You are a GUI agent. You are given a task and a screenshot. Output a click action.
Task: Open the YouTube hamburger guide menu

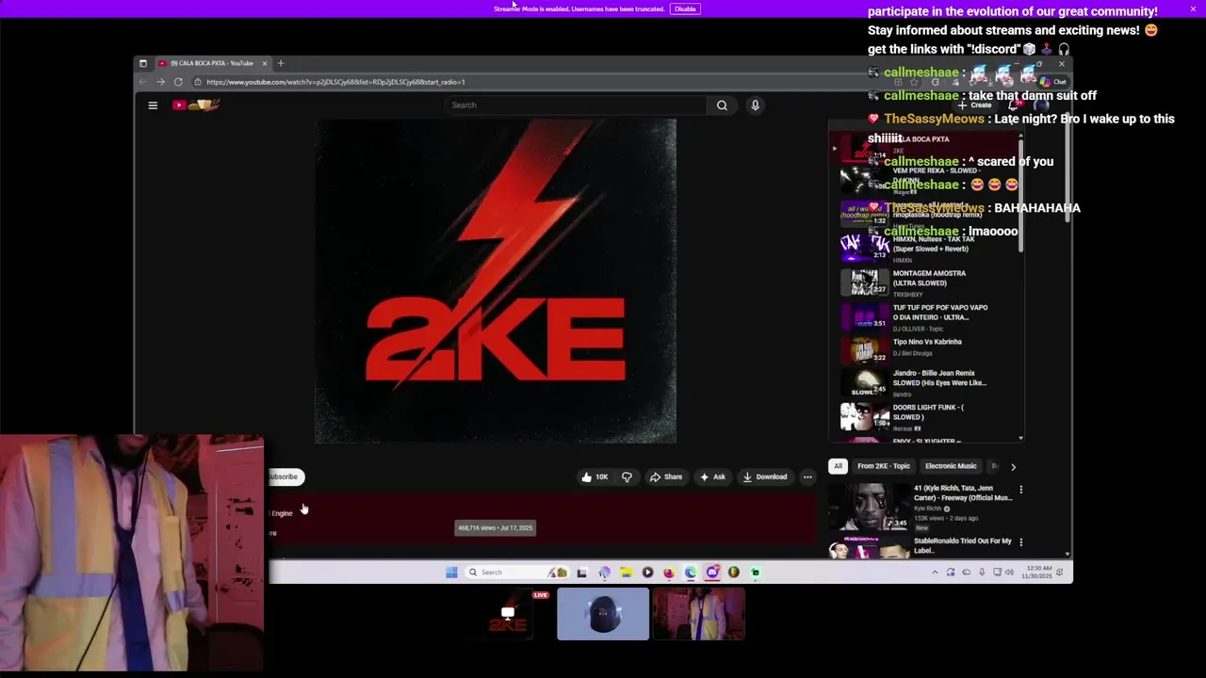[x=153, y=105]
